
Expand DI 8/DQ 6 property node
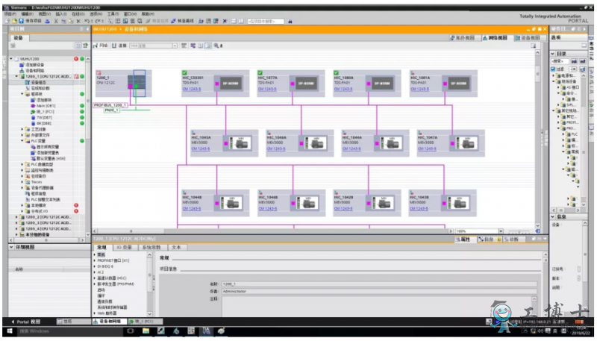click(95, 266)
